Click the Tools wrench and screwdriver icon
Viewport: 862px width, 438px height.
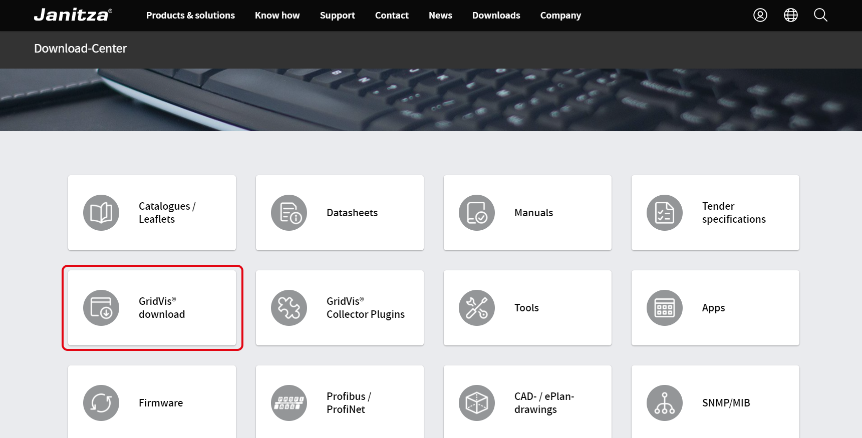[x=477, y=308]
